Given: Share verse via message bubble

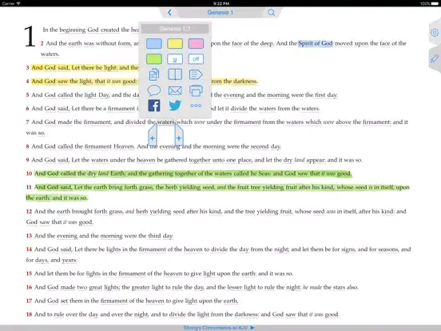Looking at the screenshot, I should point(154,90).
